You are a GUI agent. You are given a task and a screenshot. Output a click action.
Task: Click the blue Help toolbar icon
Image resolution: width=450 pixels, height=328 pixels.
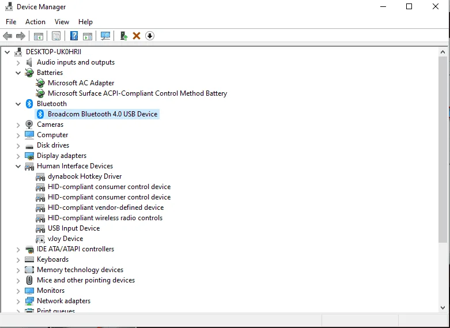[74, 36]
